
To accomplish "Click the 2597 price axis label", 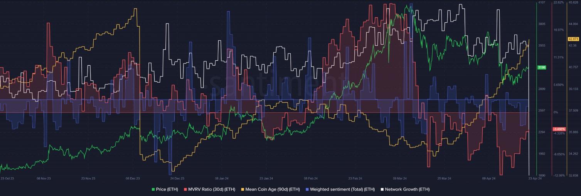I will click(542, 110).
